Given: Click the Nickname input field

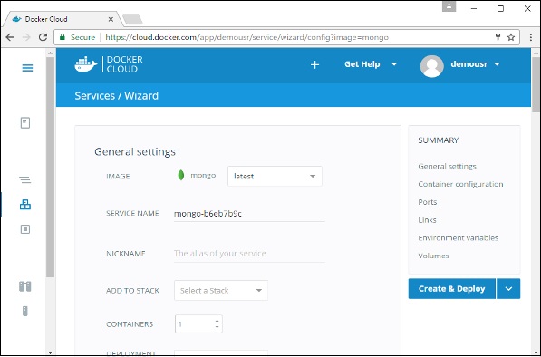Looking at the screenshot, I should click(249, 254).
